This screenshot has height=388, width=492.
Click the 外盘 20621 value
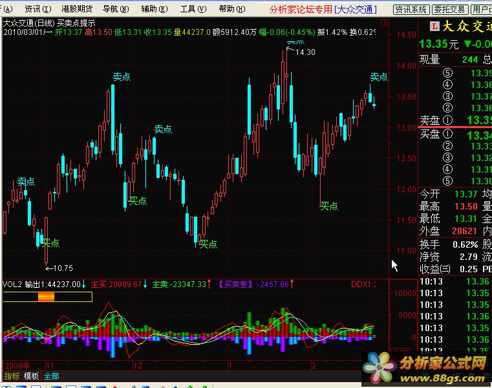coord(464,231)
